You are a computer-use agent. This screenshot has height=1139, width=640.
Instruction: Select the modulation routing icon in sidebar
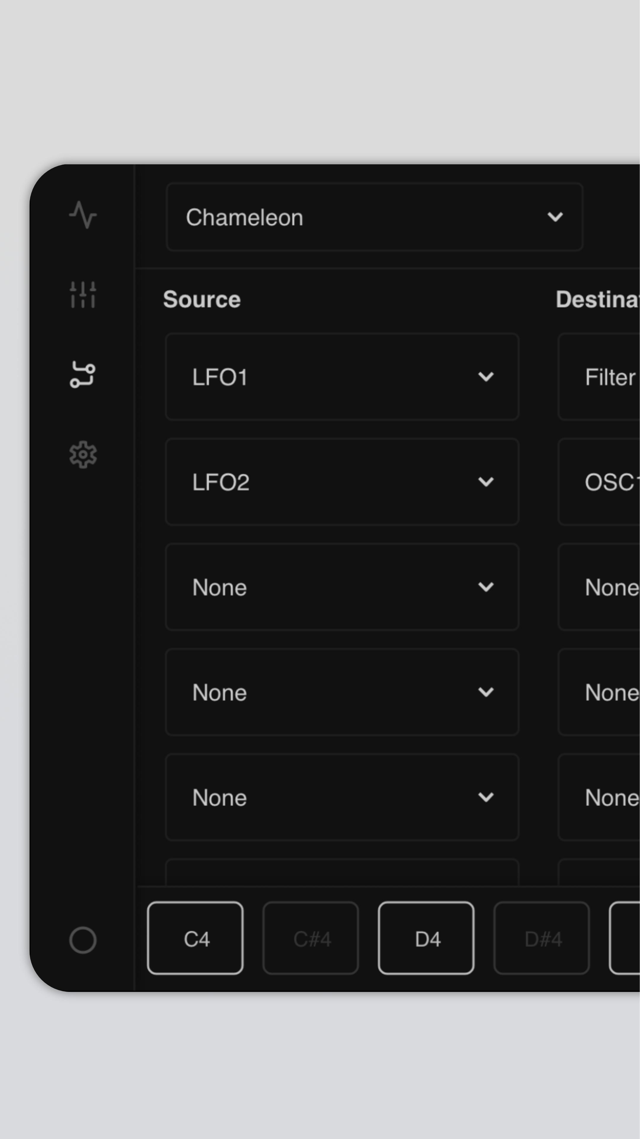(83, 375)
